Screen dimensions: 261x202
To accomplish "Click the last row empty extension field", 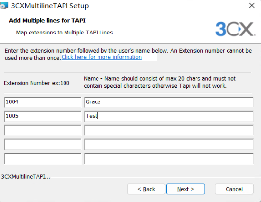I will pyautogui.click(x=43, y=159).
